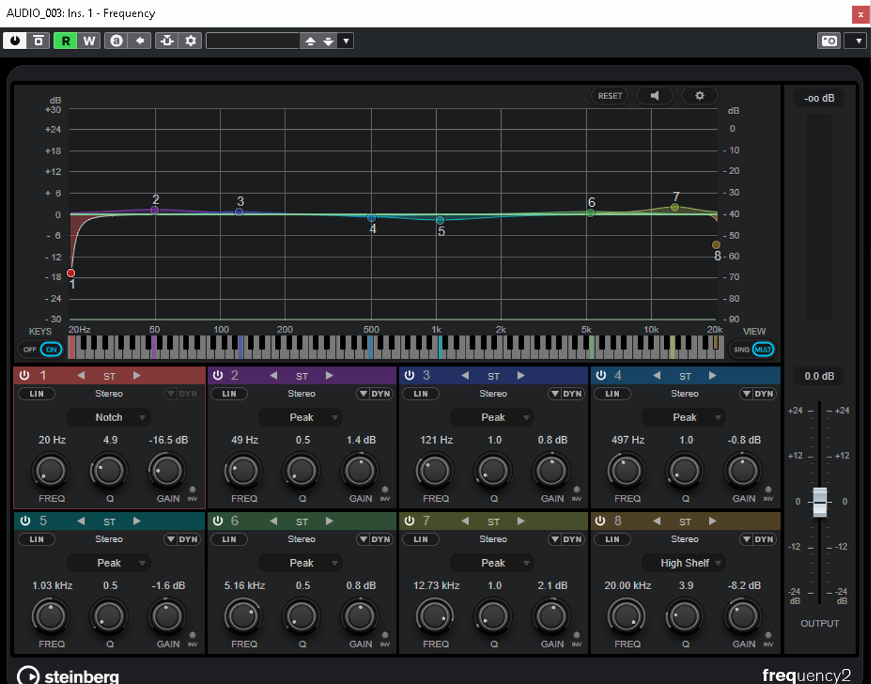
Task: Expand band 2 DYN dynamic section
Action: click(375, 394)
